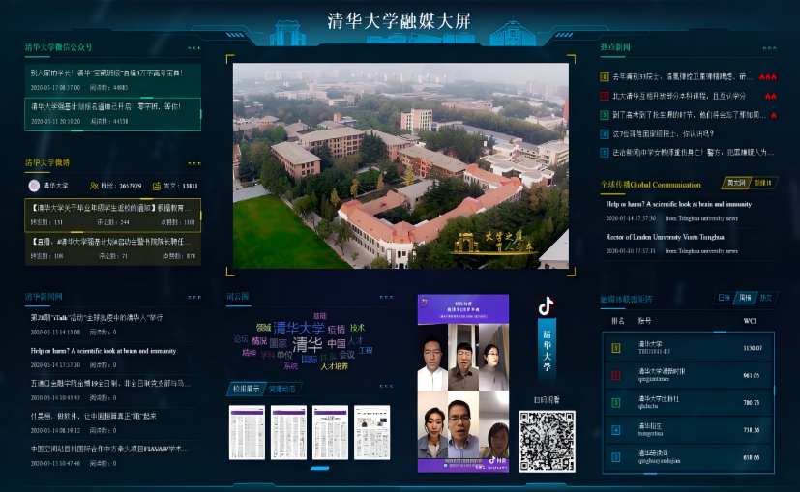Select the 日榜 ranking tab
800x492 pixels.
click(x=724, y=298)
